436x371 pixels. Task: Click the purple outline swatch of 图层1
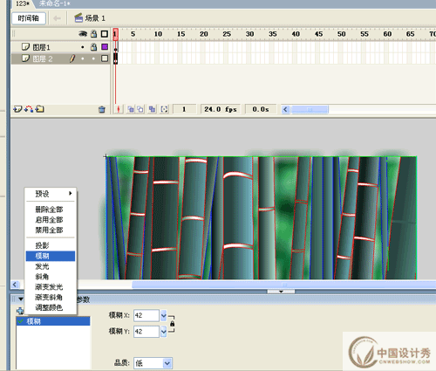click(105, 47)
